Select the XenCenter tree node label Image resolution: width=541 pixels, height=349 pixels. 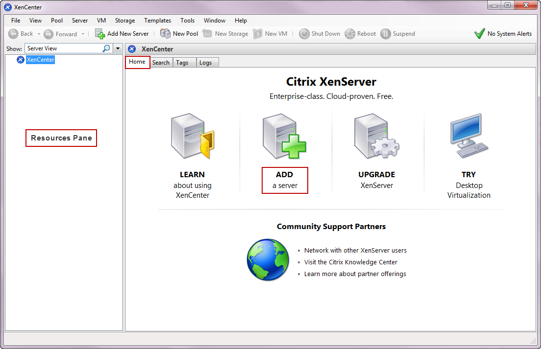point(40,60)
